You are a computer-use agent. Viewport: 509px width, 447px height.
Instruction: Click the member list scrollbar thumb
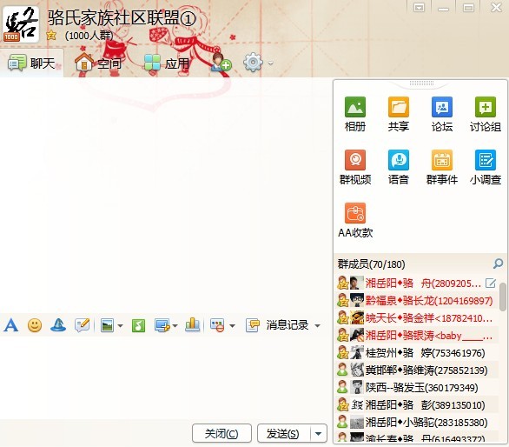503,297
